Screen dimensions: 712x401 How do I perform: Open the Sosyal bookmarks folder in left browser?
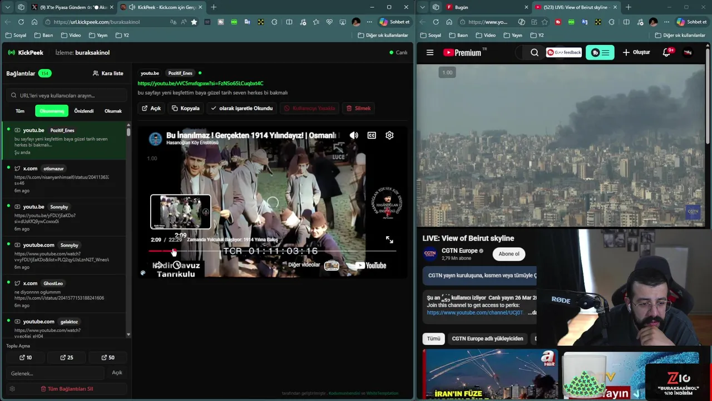pyautogui.click(x=16, y=35)
